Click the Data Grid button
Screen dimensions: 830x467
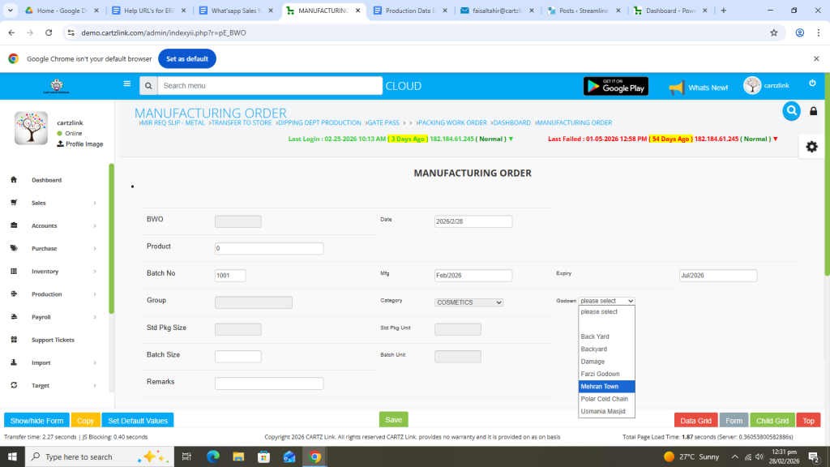[x=695, y=421]
